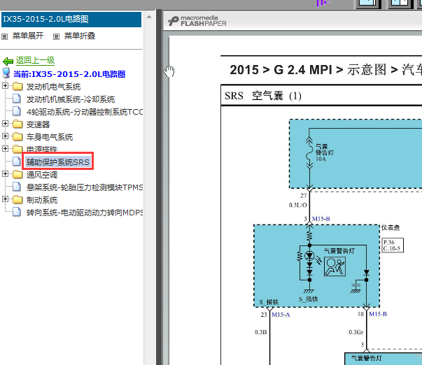Screen dimensions: 422x365
Task: Open the 辅助保护系统SRS document
Action: (x=58, y=162)
